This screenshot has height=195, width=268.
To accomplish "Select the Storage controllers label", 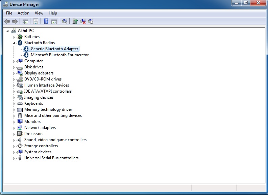I will (x=41, y=146).
